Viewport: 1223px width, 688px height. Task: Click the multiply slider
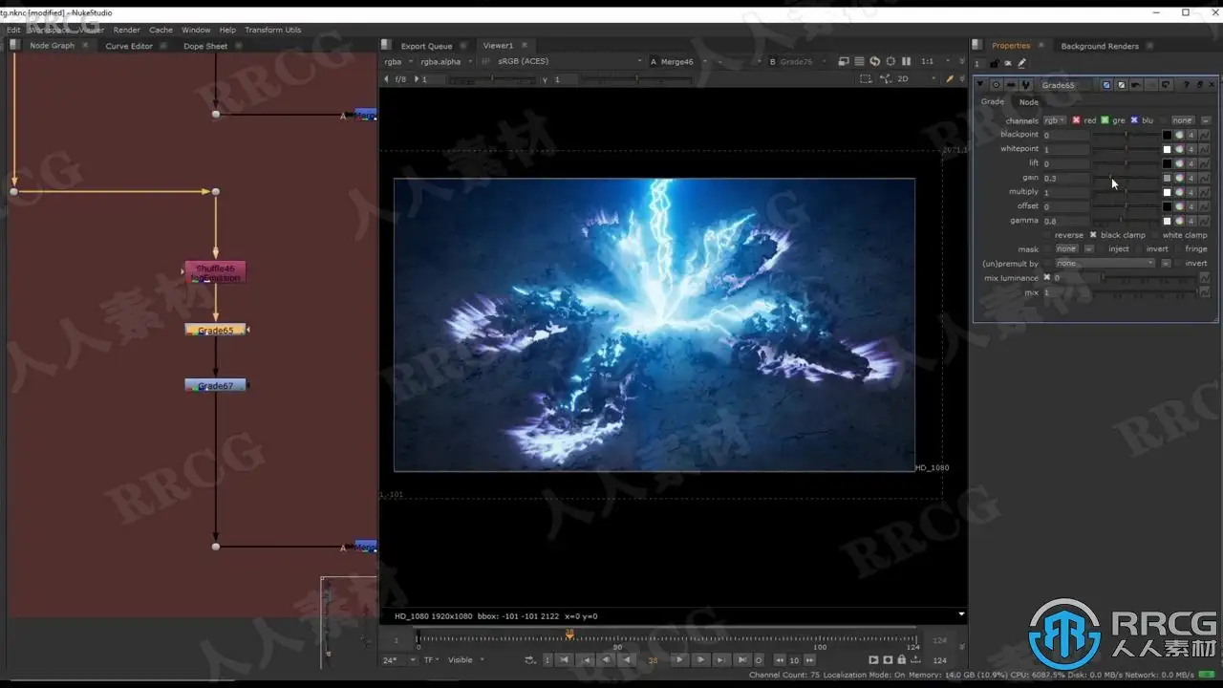point(1126,192)
